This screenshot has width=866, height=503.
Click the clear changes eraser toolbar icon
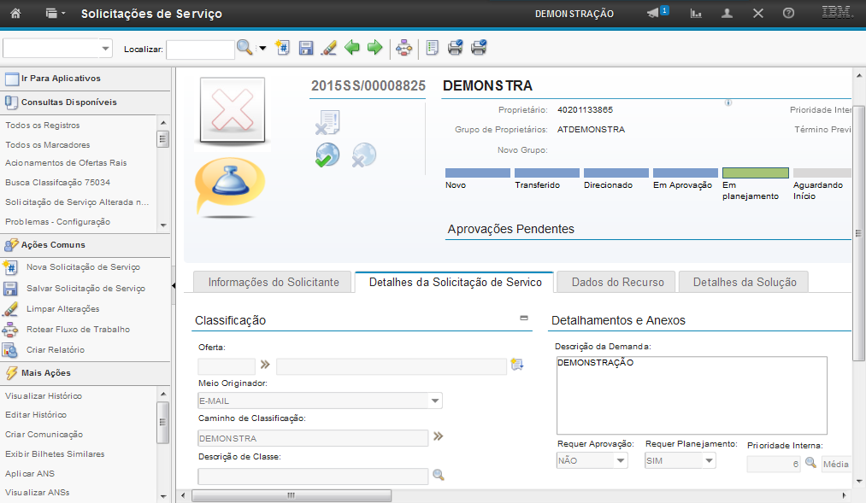(328, 49)
